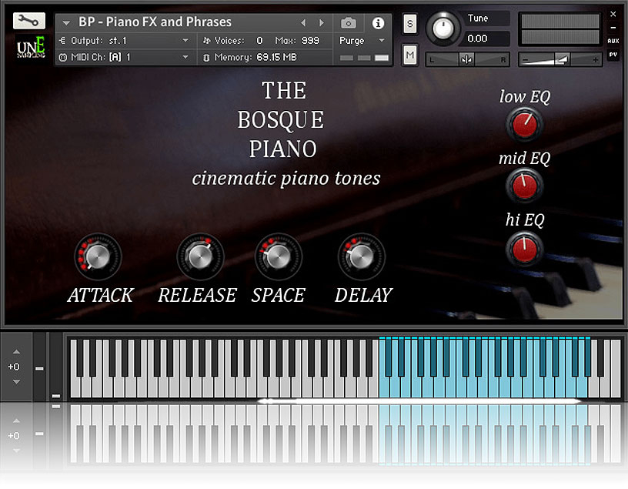The height and width of the screenshot is (489, 628).
Task: Go to previous instrument preset arrow
Action: pyautogui.click(x=303, y=23)
